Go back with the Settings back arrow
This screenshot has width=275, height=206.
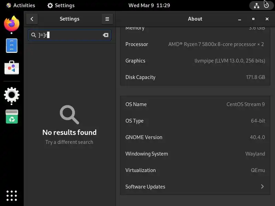(32, 19)
